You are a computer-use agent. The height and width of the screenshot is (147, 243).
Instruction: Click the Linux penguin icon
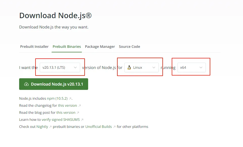(129, 67)
